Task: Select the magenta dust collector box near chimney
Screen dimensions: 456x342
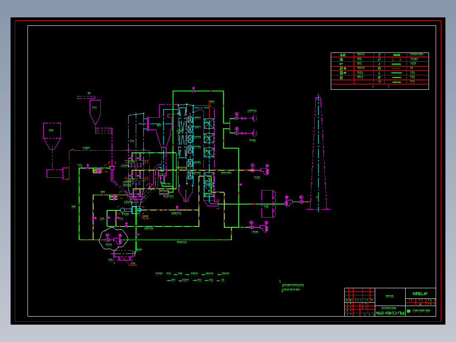Action: tap(269, 204)
